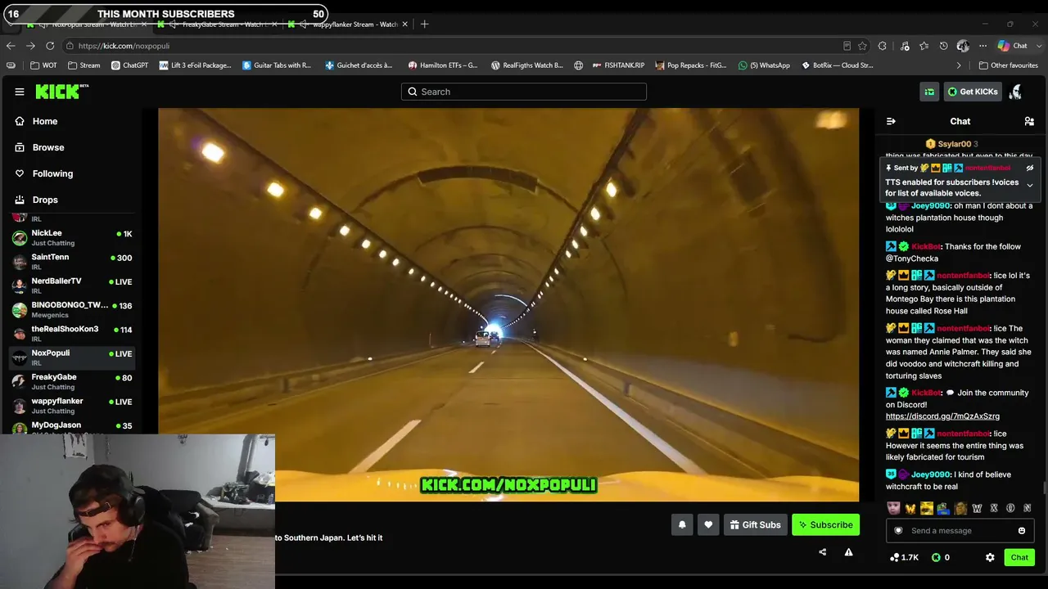Open SaintTenn channel in sidebar
1048x589 pixels.
(71, 262)
